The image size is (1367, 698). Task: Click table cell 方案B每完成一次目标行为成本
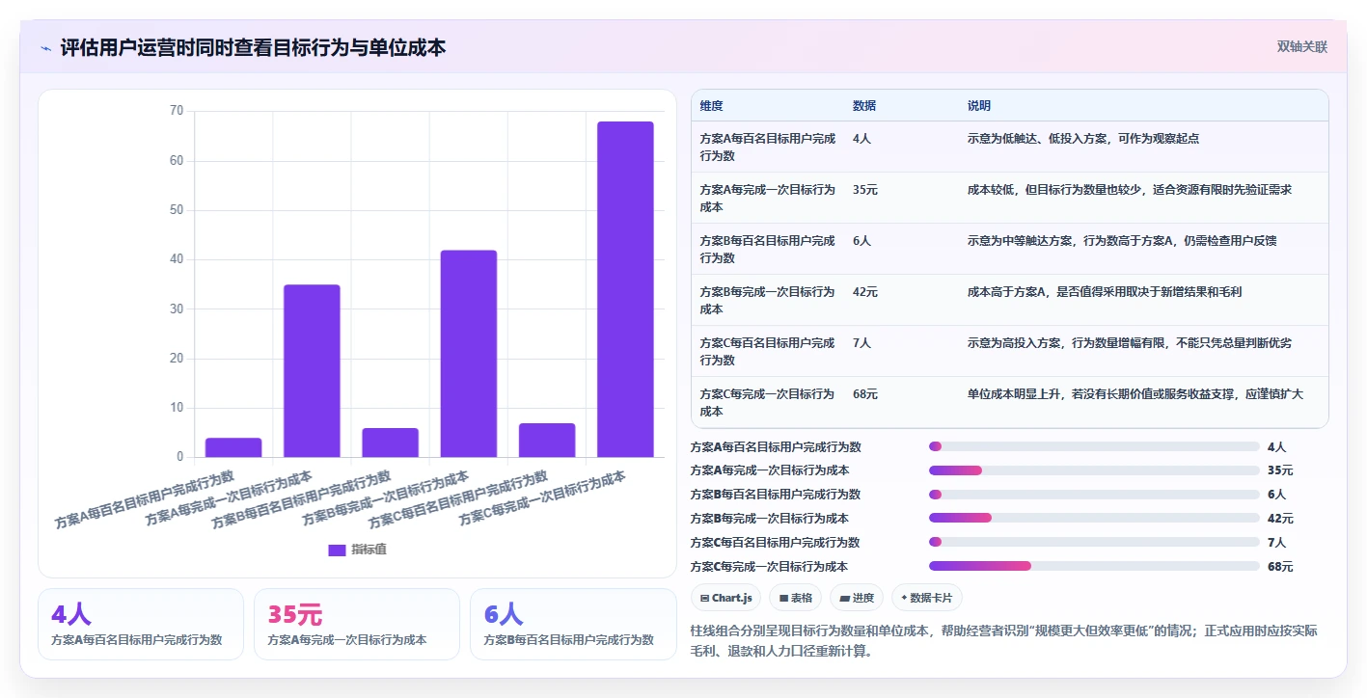pyautogui.click(x=768, y=300)
